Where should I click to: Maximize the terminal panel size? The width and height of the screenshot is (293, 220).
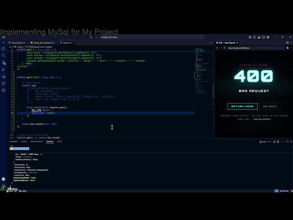pyautogui.click(x=288, y=142)
